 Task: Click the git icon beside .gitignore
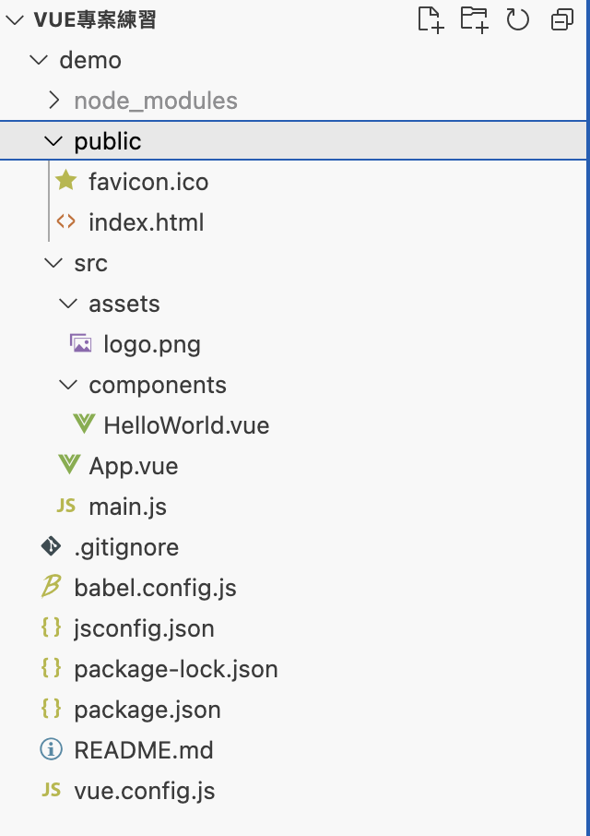52,546
